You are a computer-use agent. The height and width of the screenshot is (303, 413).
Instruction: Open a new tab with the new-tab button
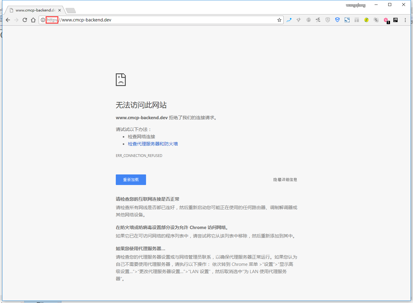tap(70, 11)
